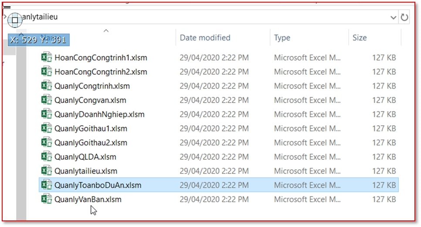Screen dimensions: 421x227
Task: Sort files by the Type column header
Action: [282, 38]
